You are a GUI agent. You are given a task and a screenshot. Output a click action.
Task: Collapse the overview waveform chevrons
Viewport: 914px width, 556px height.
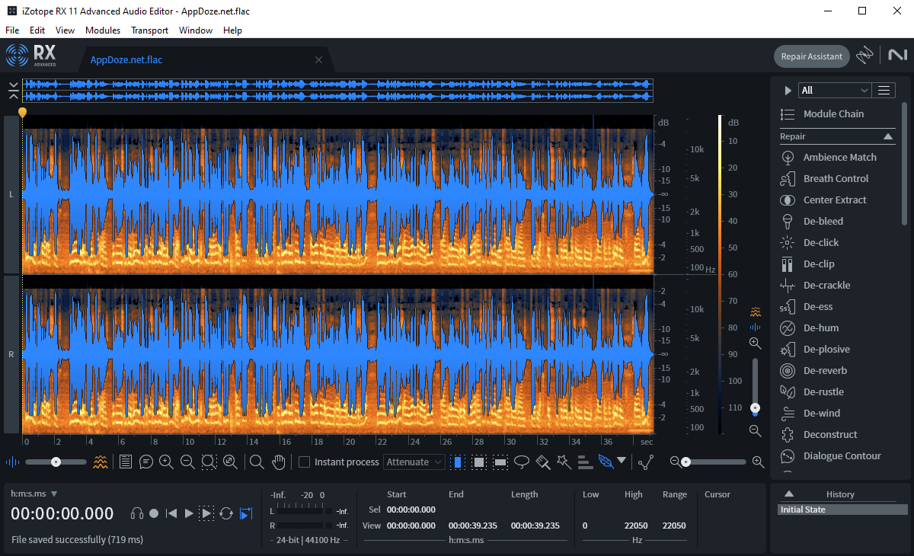pyautogui.click(x=14, y=91)
